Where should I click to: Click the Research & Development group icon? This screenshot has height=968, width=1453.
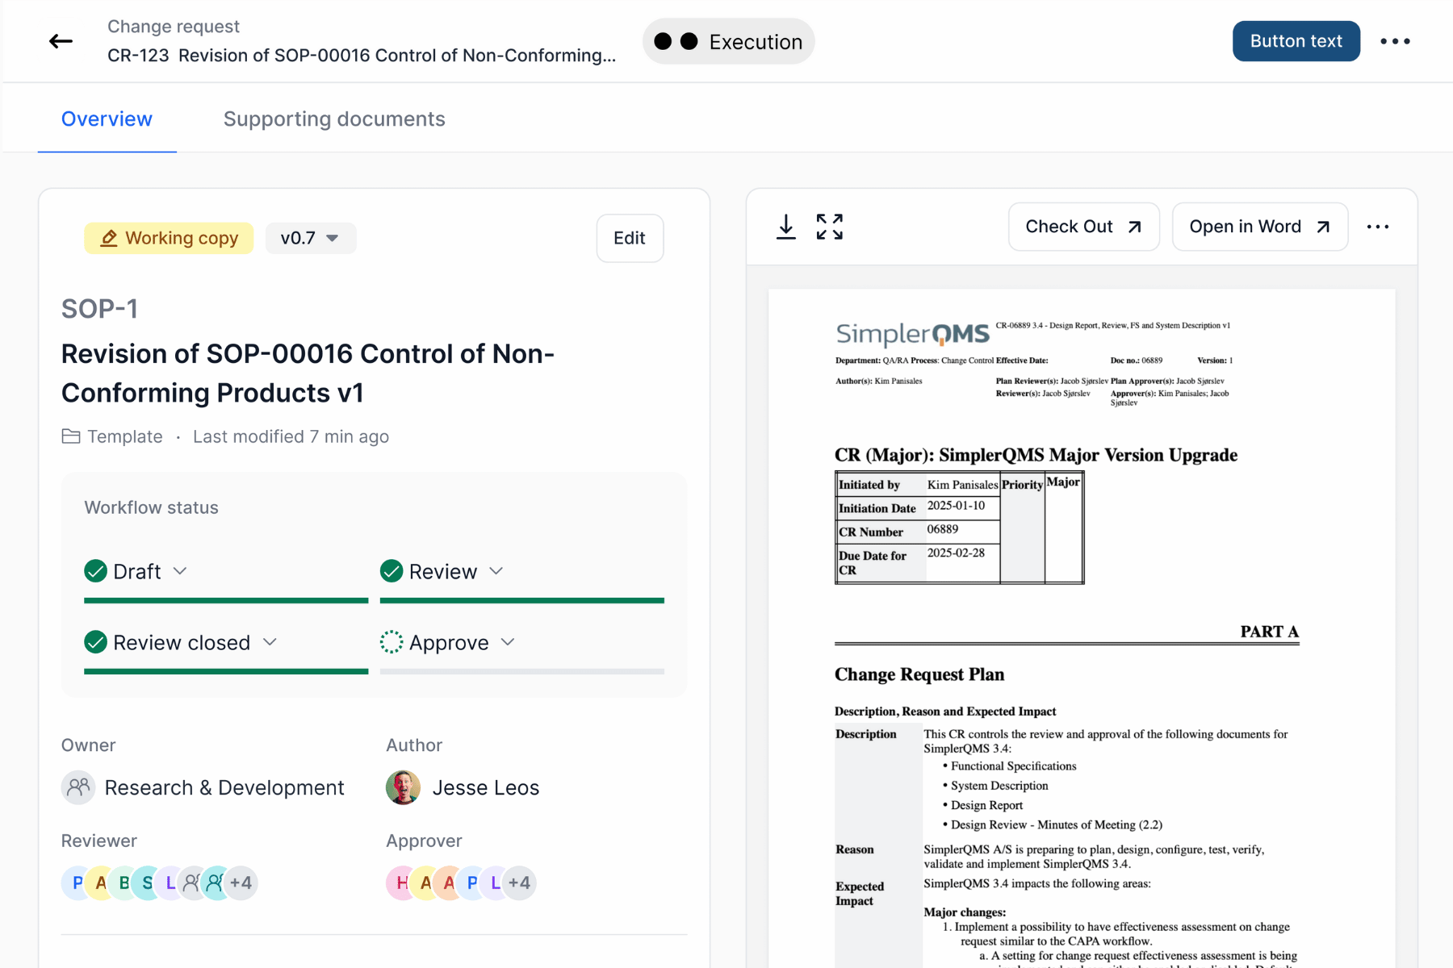pos(78,787)
